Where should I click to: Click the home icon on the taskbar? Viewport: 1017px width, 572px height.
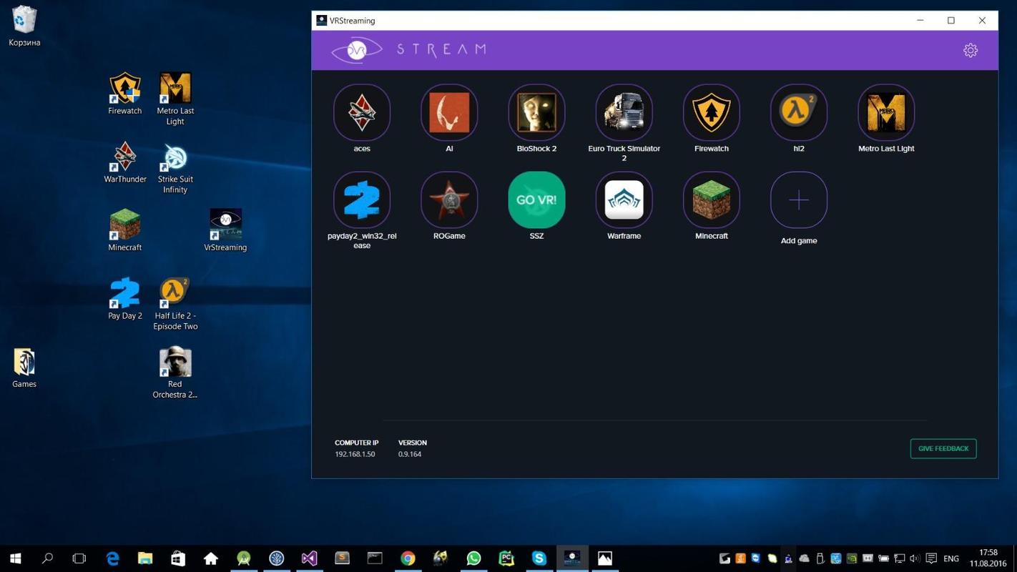[211, 558]
